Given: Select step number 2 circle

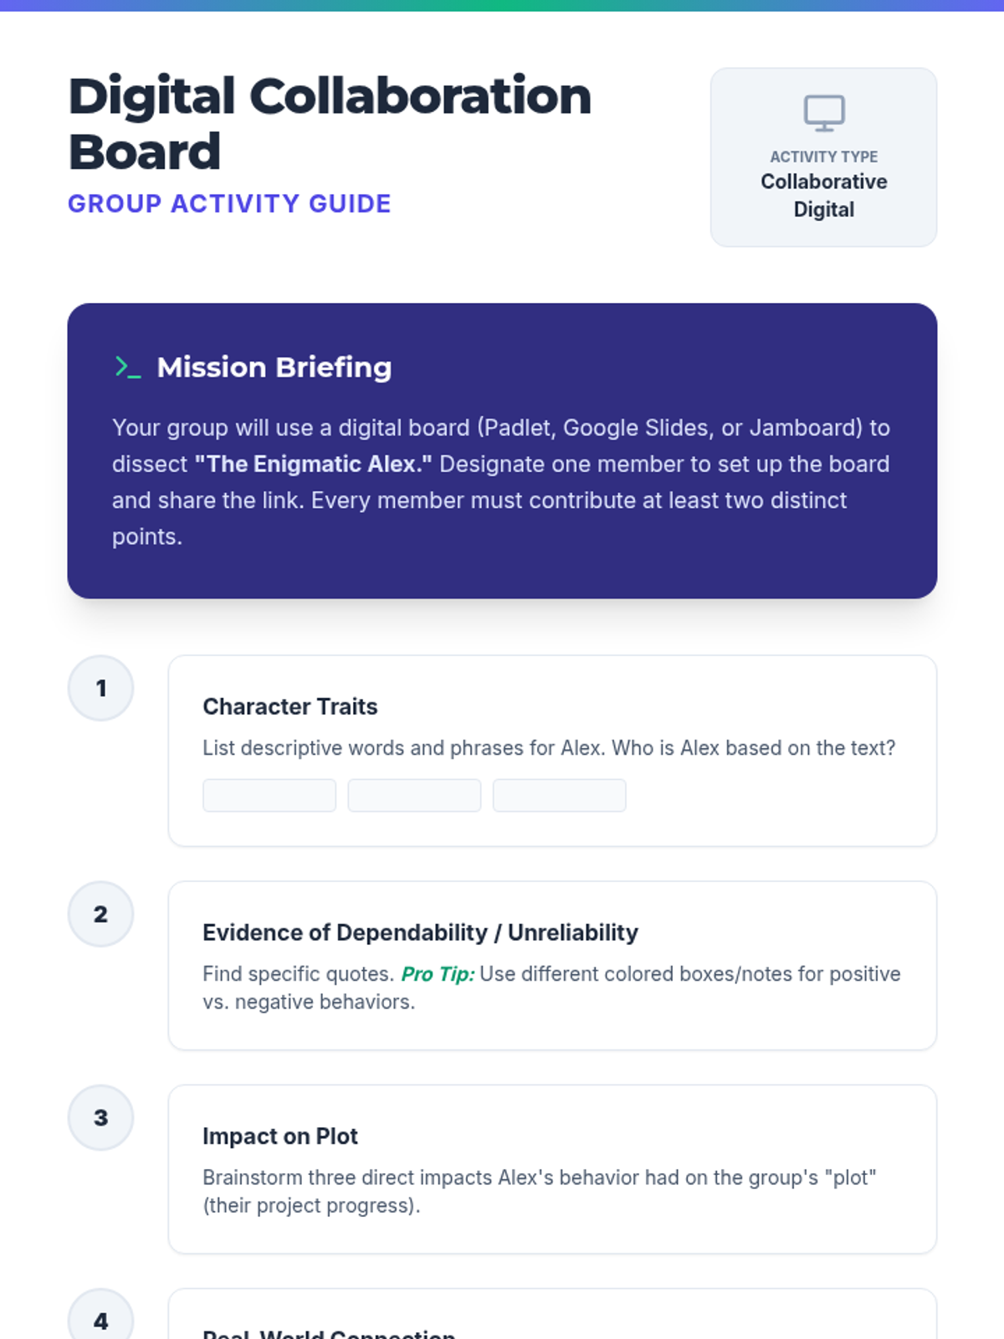Looking at the screenshot, I should click(x=100, y=914).
